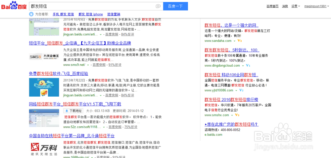Screen dimensions: 331x158
Task: Click the text 更新时间: 2014-01-12
Action: click(x=128, y=111)
